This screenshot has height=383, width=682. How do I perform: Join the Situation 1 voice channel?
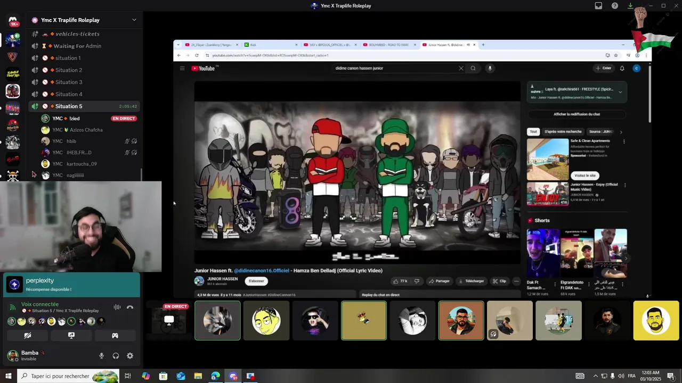85,58
